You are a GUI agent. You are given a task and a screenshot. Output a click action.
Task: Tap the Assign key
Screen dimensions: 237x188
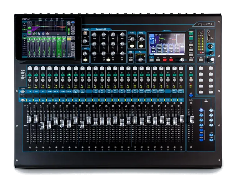pyautogui.click(x=23, y=78)
